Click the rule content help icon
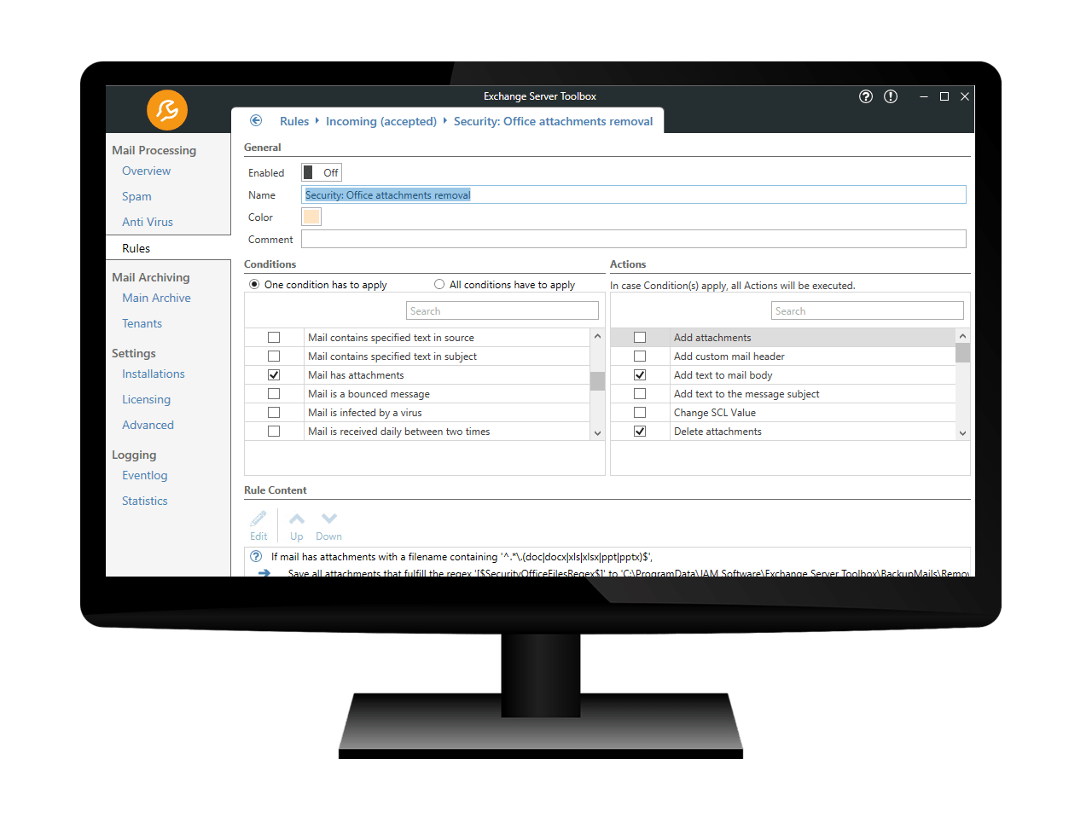 pyautogui.click(x=256, y=556)
